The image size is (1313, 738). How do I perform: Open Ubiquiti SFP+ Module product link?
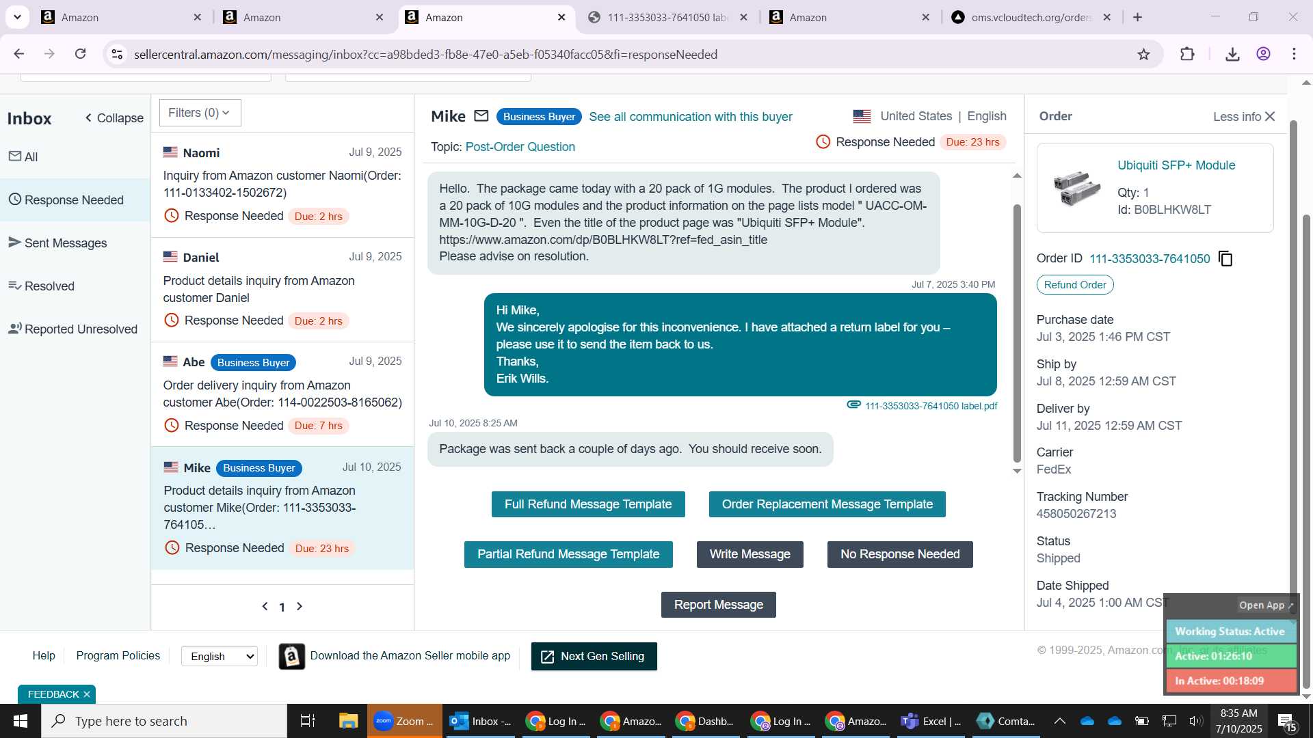[1176, 165]
